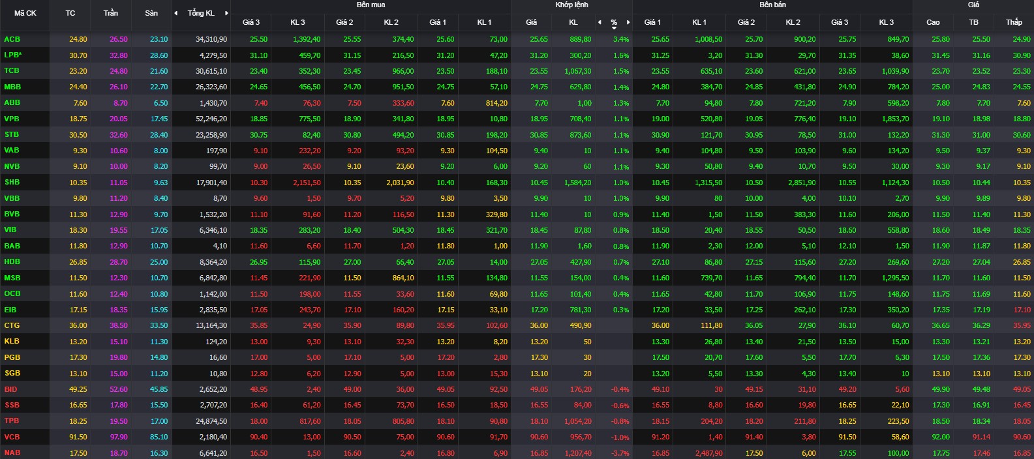Click the left arrow beside Tổng KL header

(x=175, y=13)
